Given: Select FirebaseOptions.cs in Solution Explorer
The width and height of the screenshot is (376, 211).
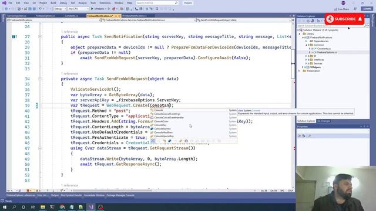Looking at the screenshot, I should coord(327,52).
